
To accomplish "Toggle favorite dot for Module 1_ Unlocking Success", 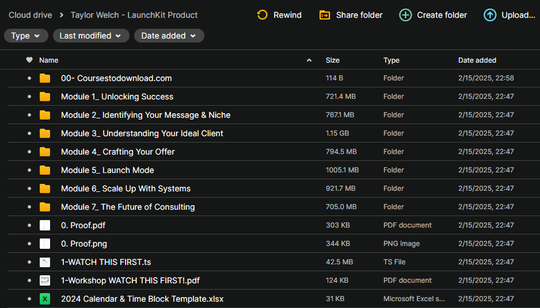I will click(x=29, y=97).
